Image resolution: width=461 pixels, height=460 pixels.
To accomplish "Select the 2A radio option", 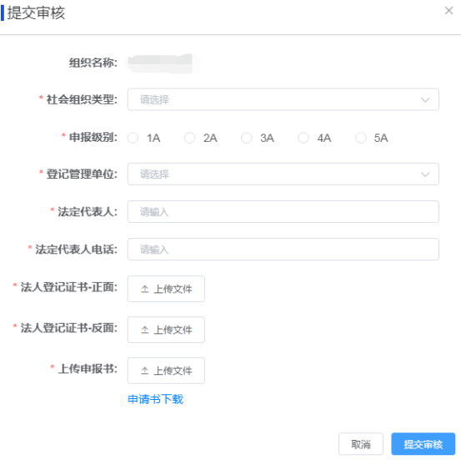I will 189,138.
